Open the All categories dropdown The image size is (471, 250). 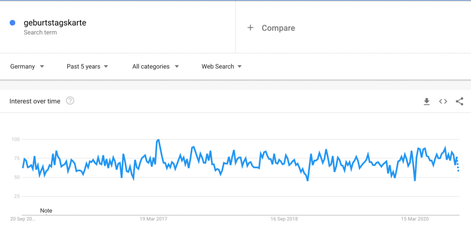(x=155, y=66)
